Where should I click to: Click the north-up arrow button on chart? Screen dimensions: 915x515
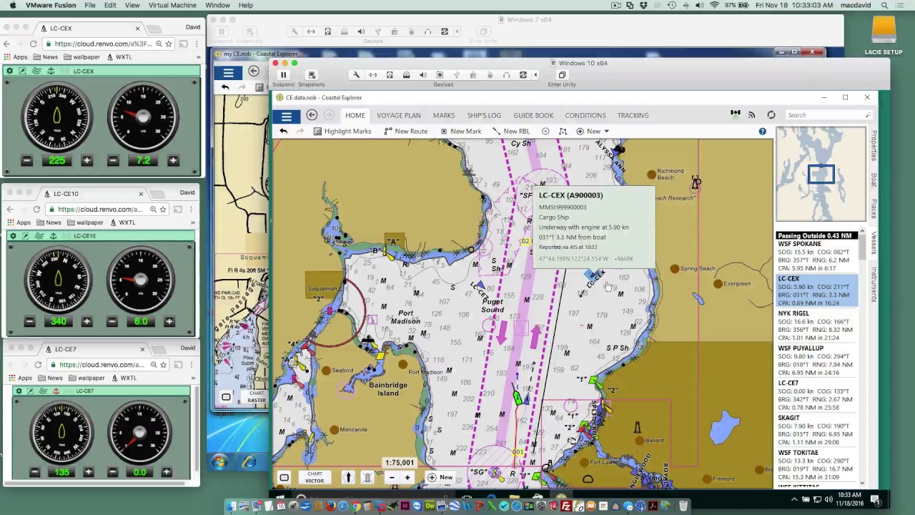pos(348,478)
